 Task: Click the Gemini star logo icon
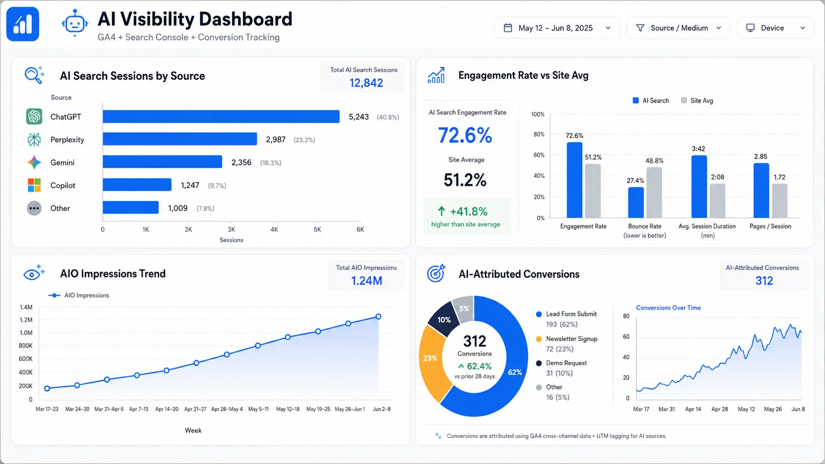[x=34, y=162]
